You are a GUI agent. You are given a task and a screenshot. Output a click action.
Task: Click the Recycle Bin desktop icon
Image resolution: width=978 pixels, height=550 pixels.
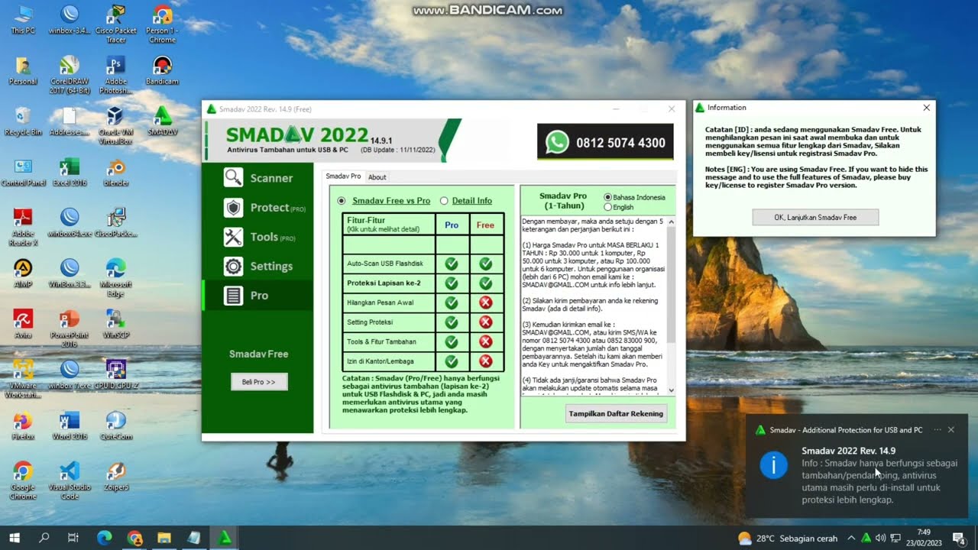pos(23,121)
